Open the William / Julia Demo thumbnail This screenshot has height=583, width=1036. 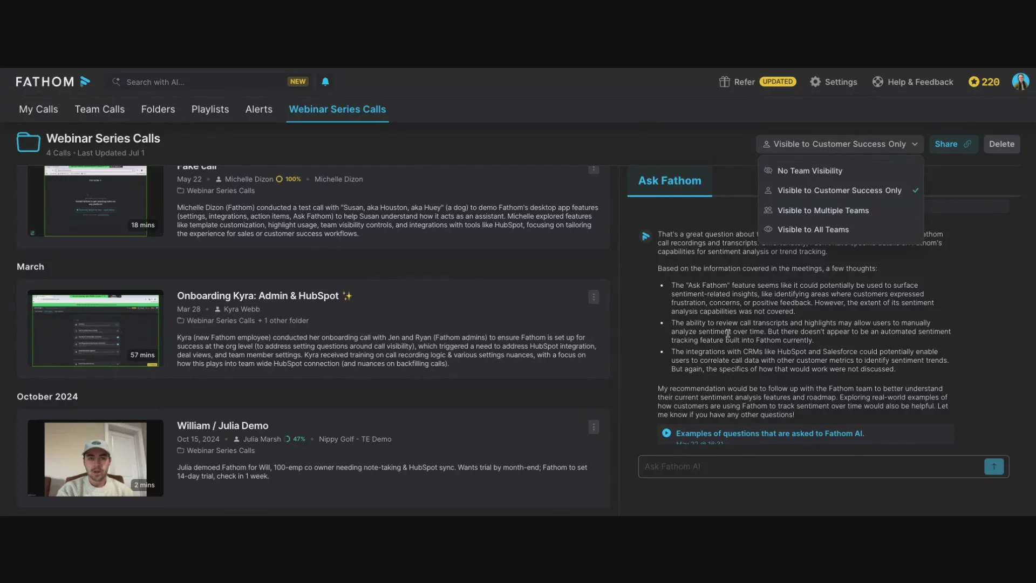coord(96,458)
